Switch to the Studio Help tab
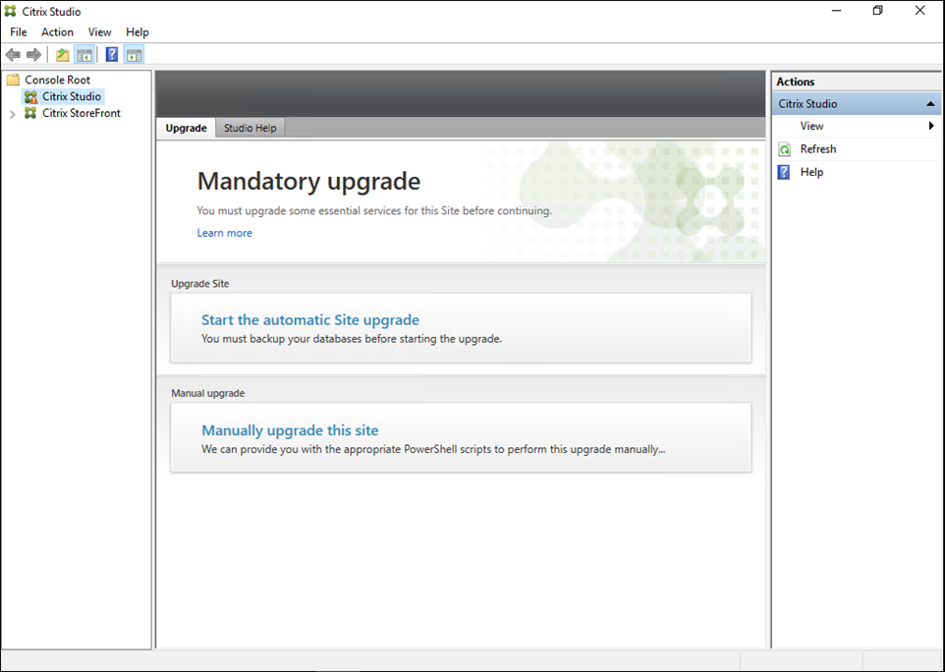945x672 pixels. [x=250, y=128]
